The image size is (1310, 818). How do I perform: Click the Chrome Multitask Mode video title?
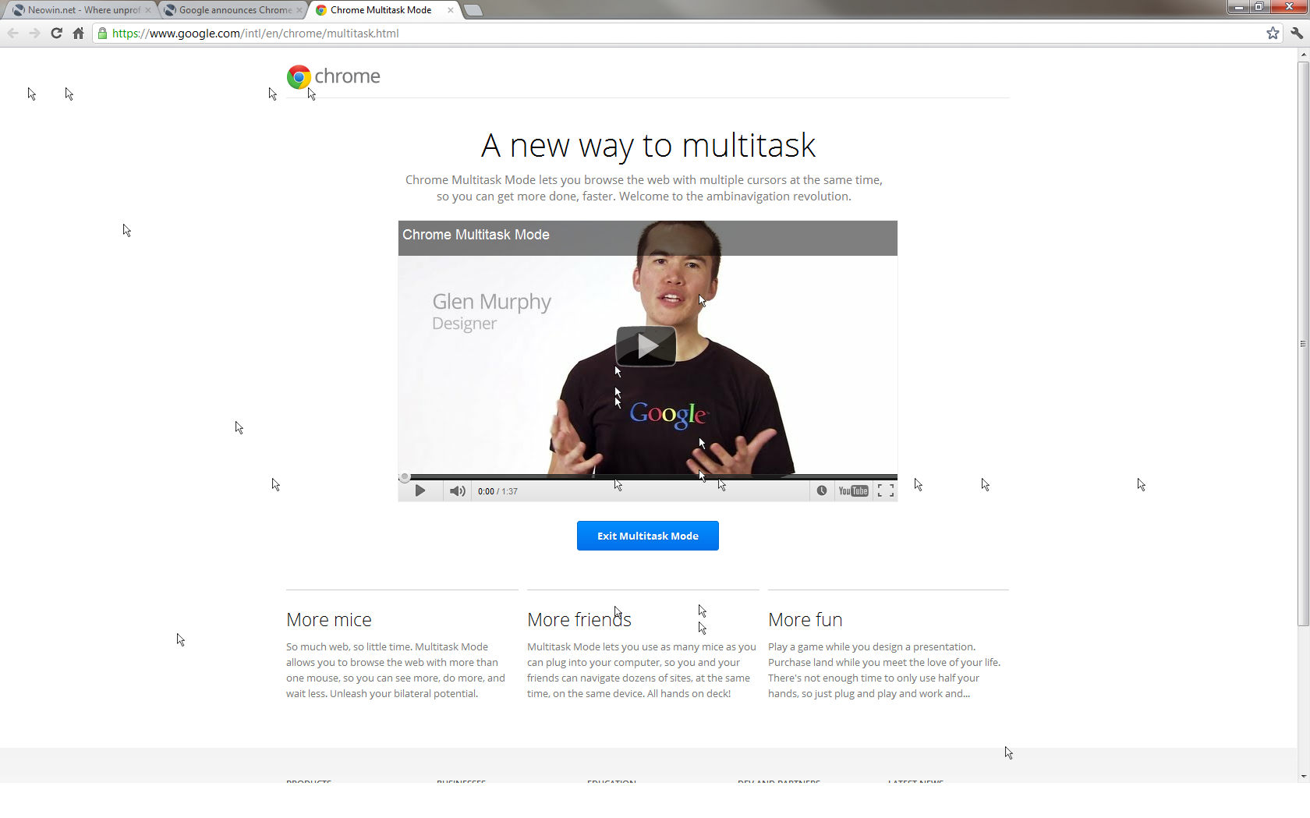point(476,235)
